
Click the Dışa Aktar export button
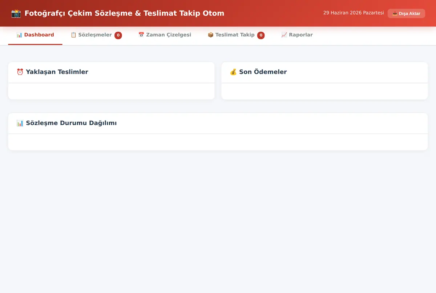[x=406, y=13]
